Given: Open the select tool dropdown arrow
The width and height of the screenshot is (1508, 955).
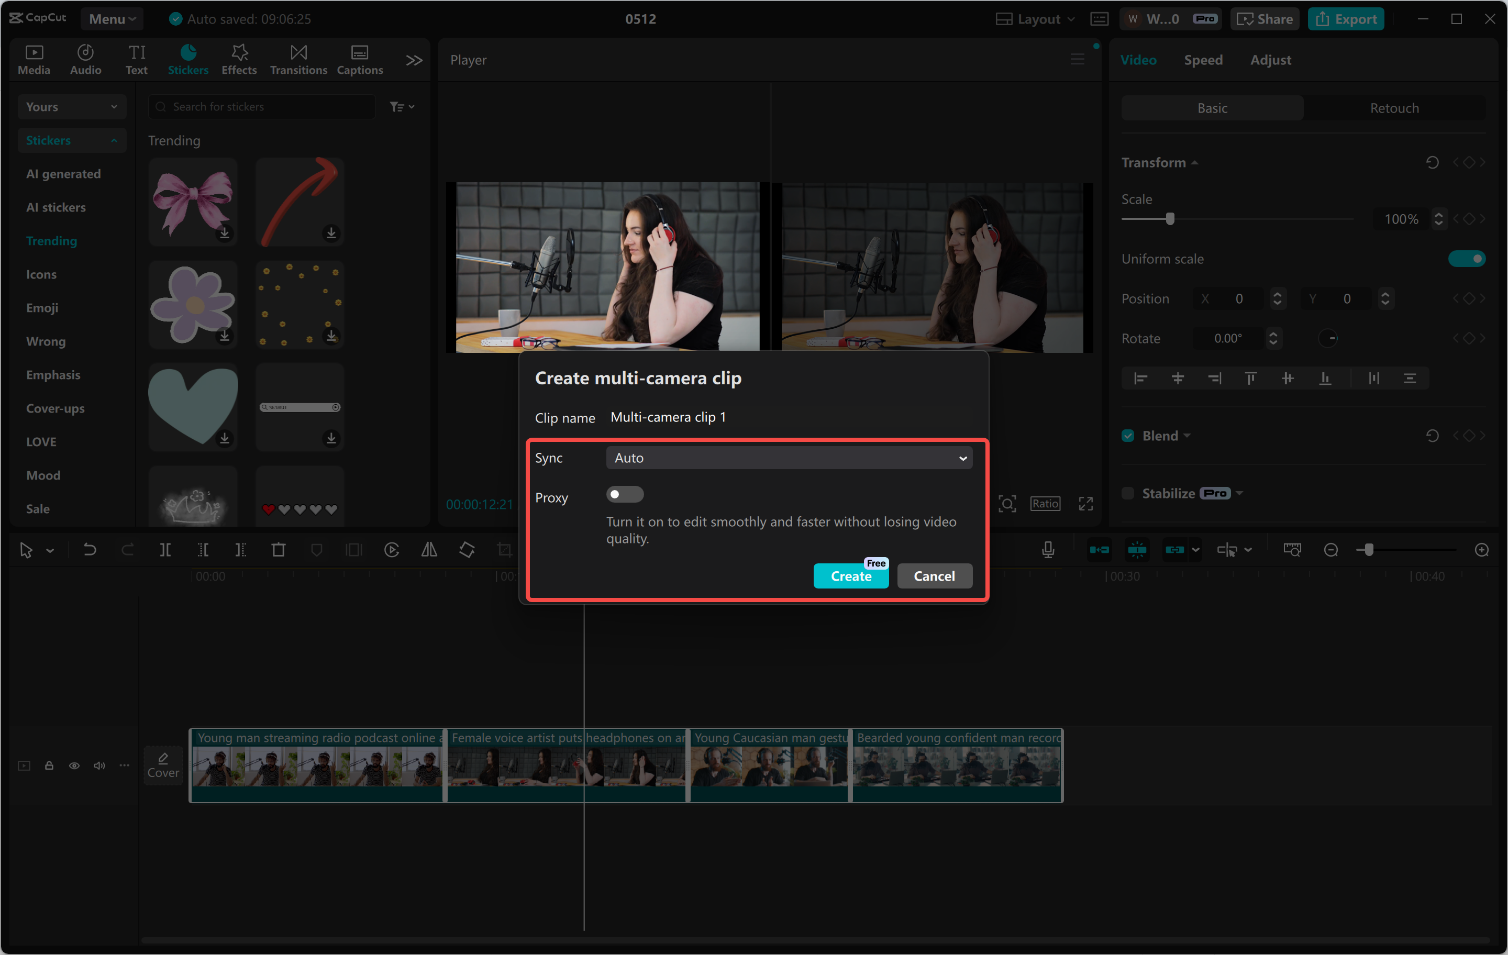Looking at the screenshot, I should tap(50, 550).
